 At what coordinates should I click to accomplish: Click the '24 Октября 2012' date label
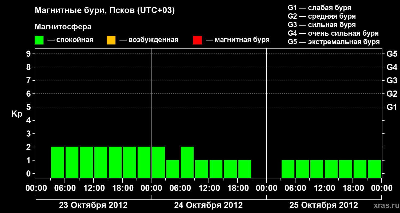pos(209,205)
